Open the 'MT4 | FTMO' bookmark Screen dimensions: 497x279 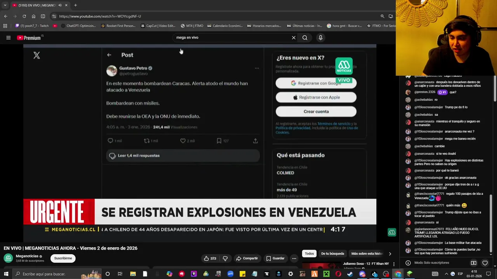coord(192,26)
